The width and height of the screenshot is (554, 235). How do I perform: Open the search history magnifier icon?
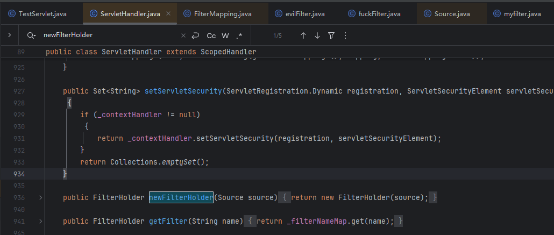click(30, 35)
